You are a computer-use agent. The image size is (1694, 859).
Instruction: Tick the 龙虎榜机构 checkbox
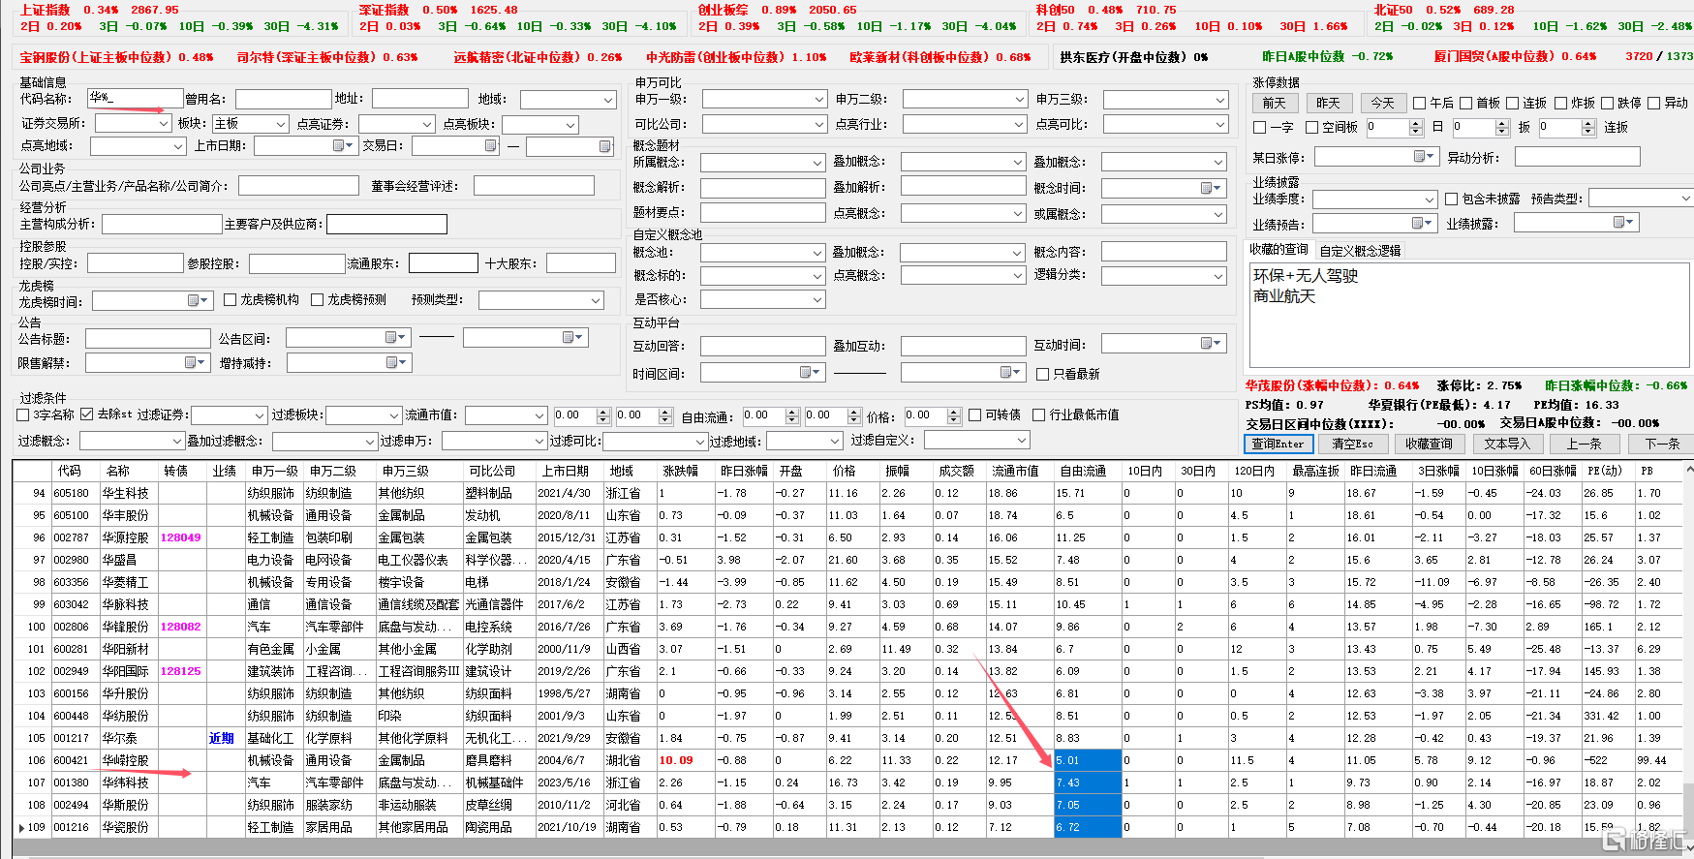(x=231, y=300)
